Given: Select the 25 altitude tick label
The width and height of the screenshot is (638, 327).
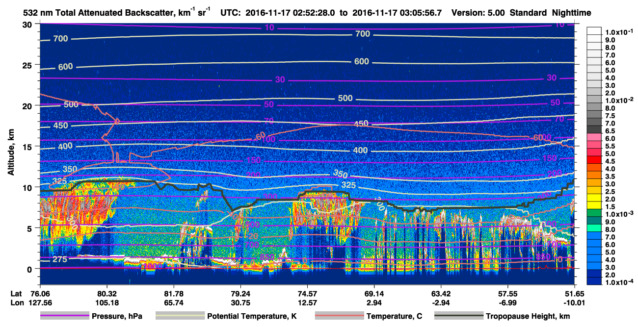Looking at the screenshot, I should click(x=28, y=65).
